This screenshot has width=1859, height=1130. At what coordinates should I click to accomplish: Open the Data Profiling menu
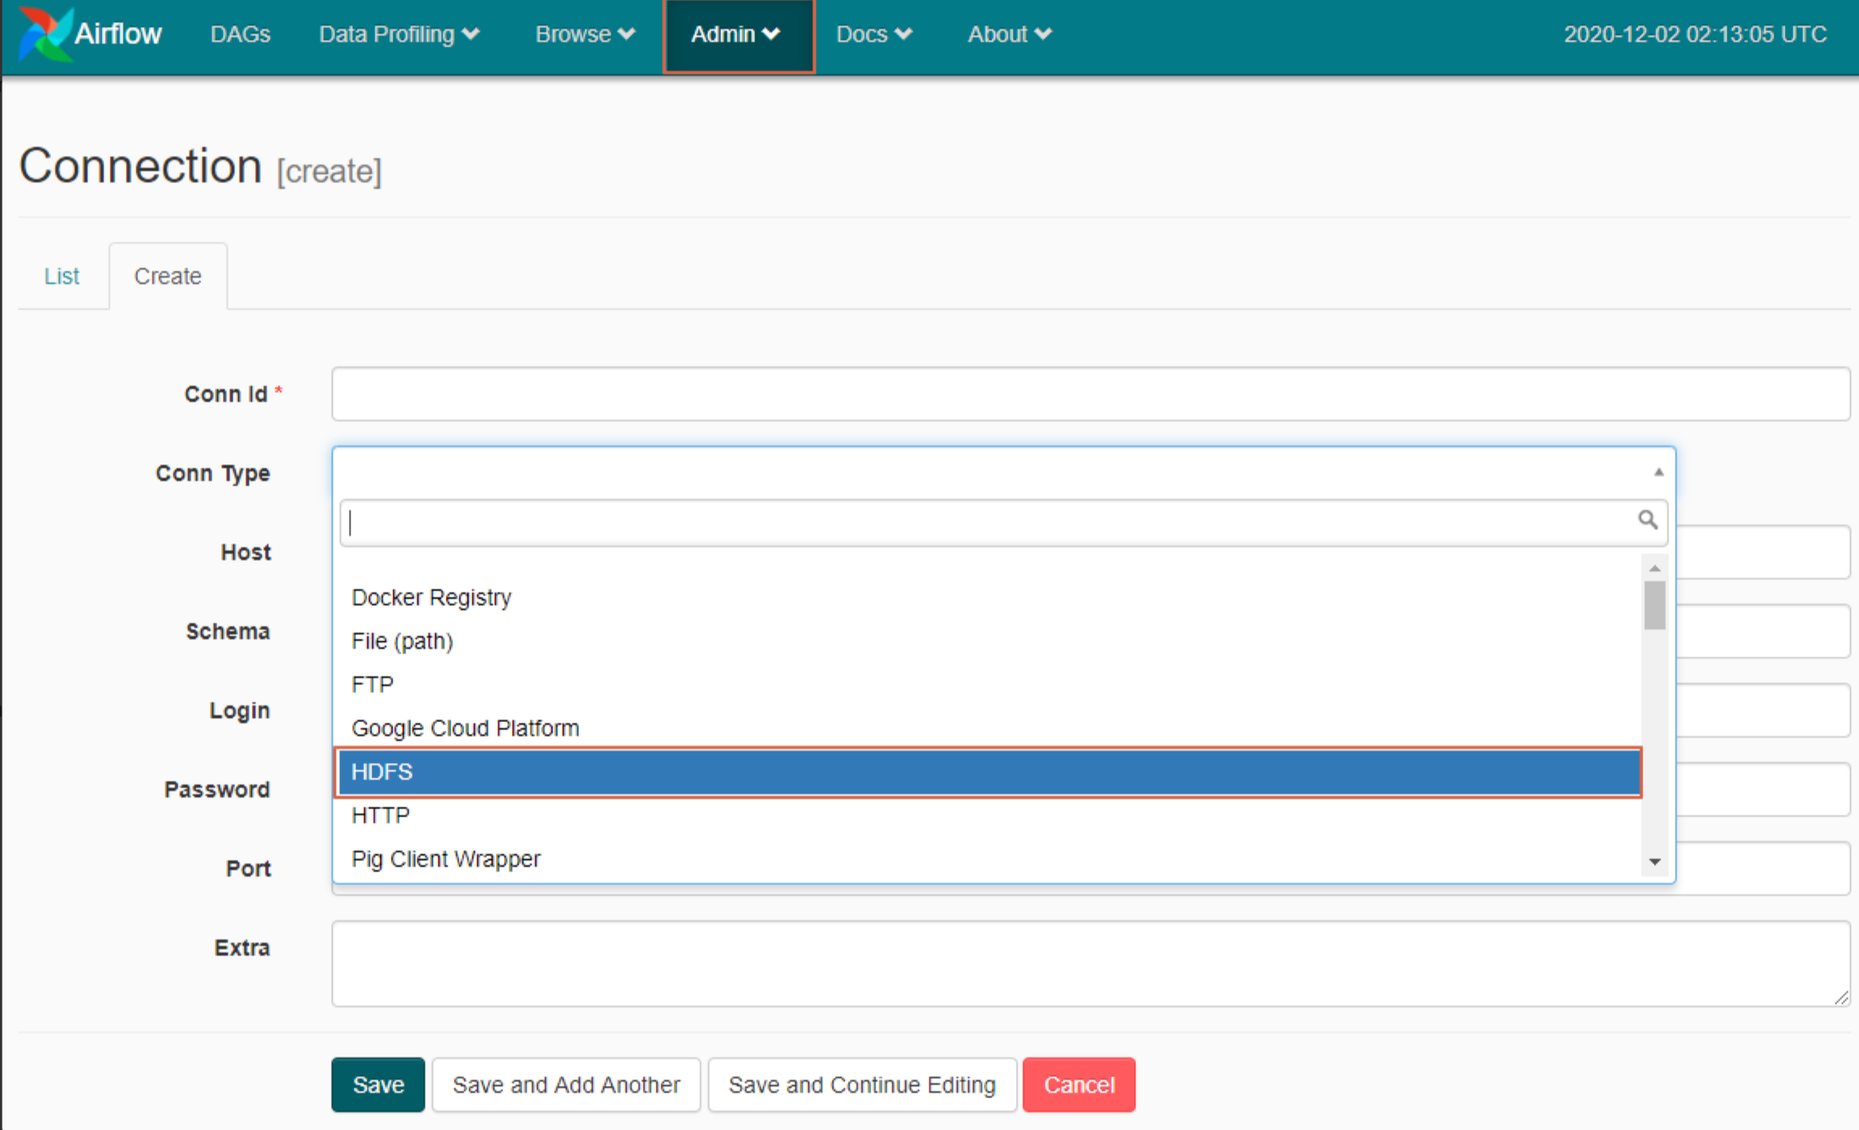coord(399,34)
